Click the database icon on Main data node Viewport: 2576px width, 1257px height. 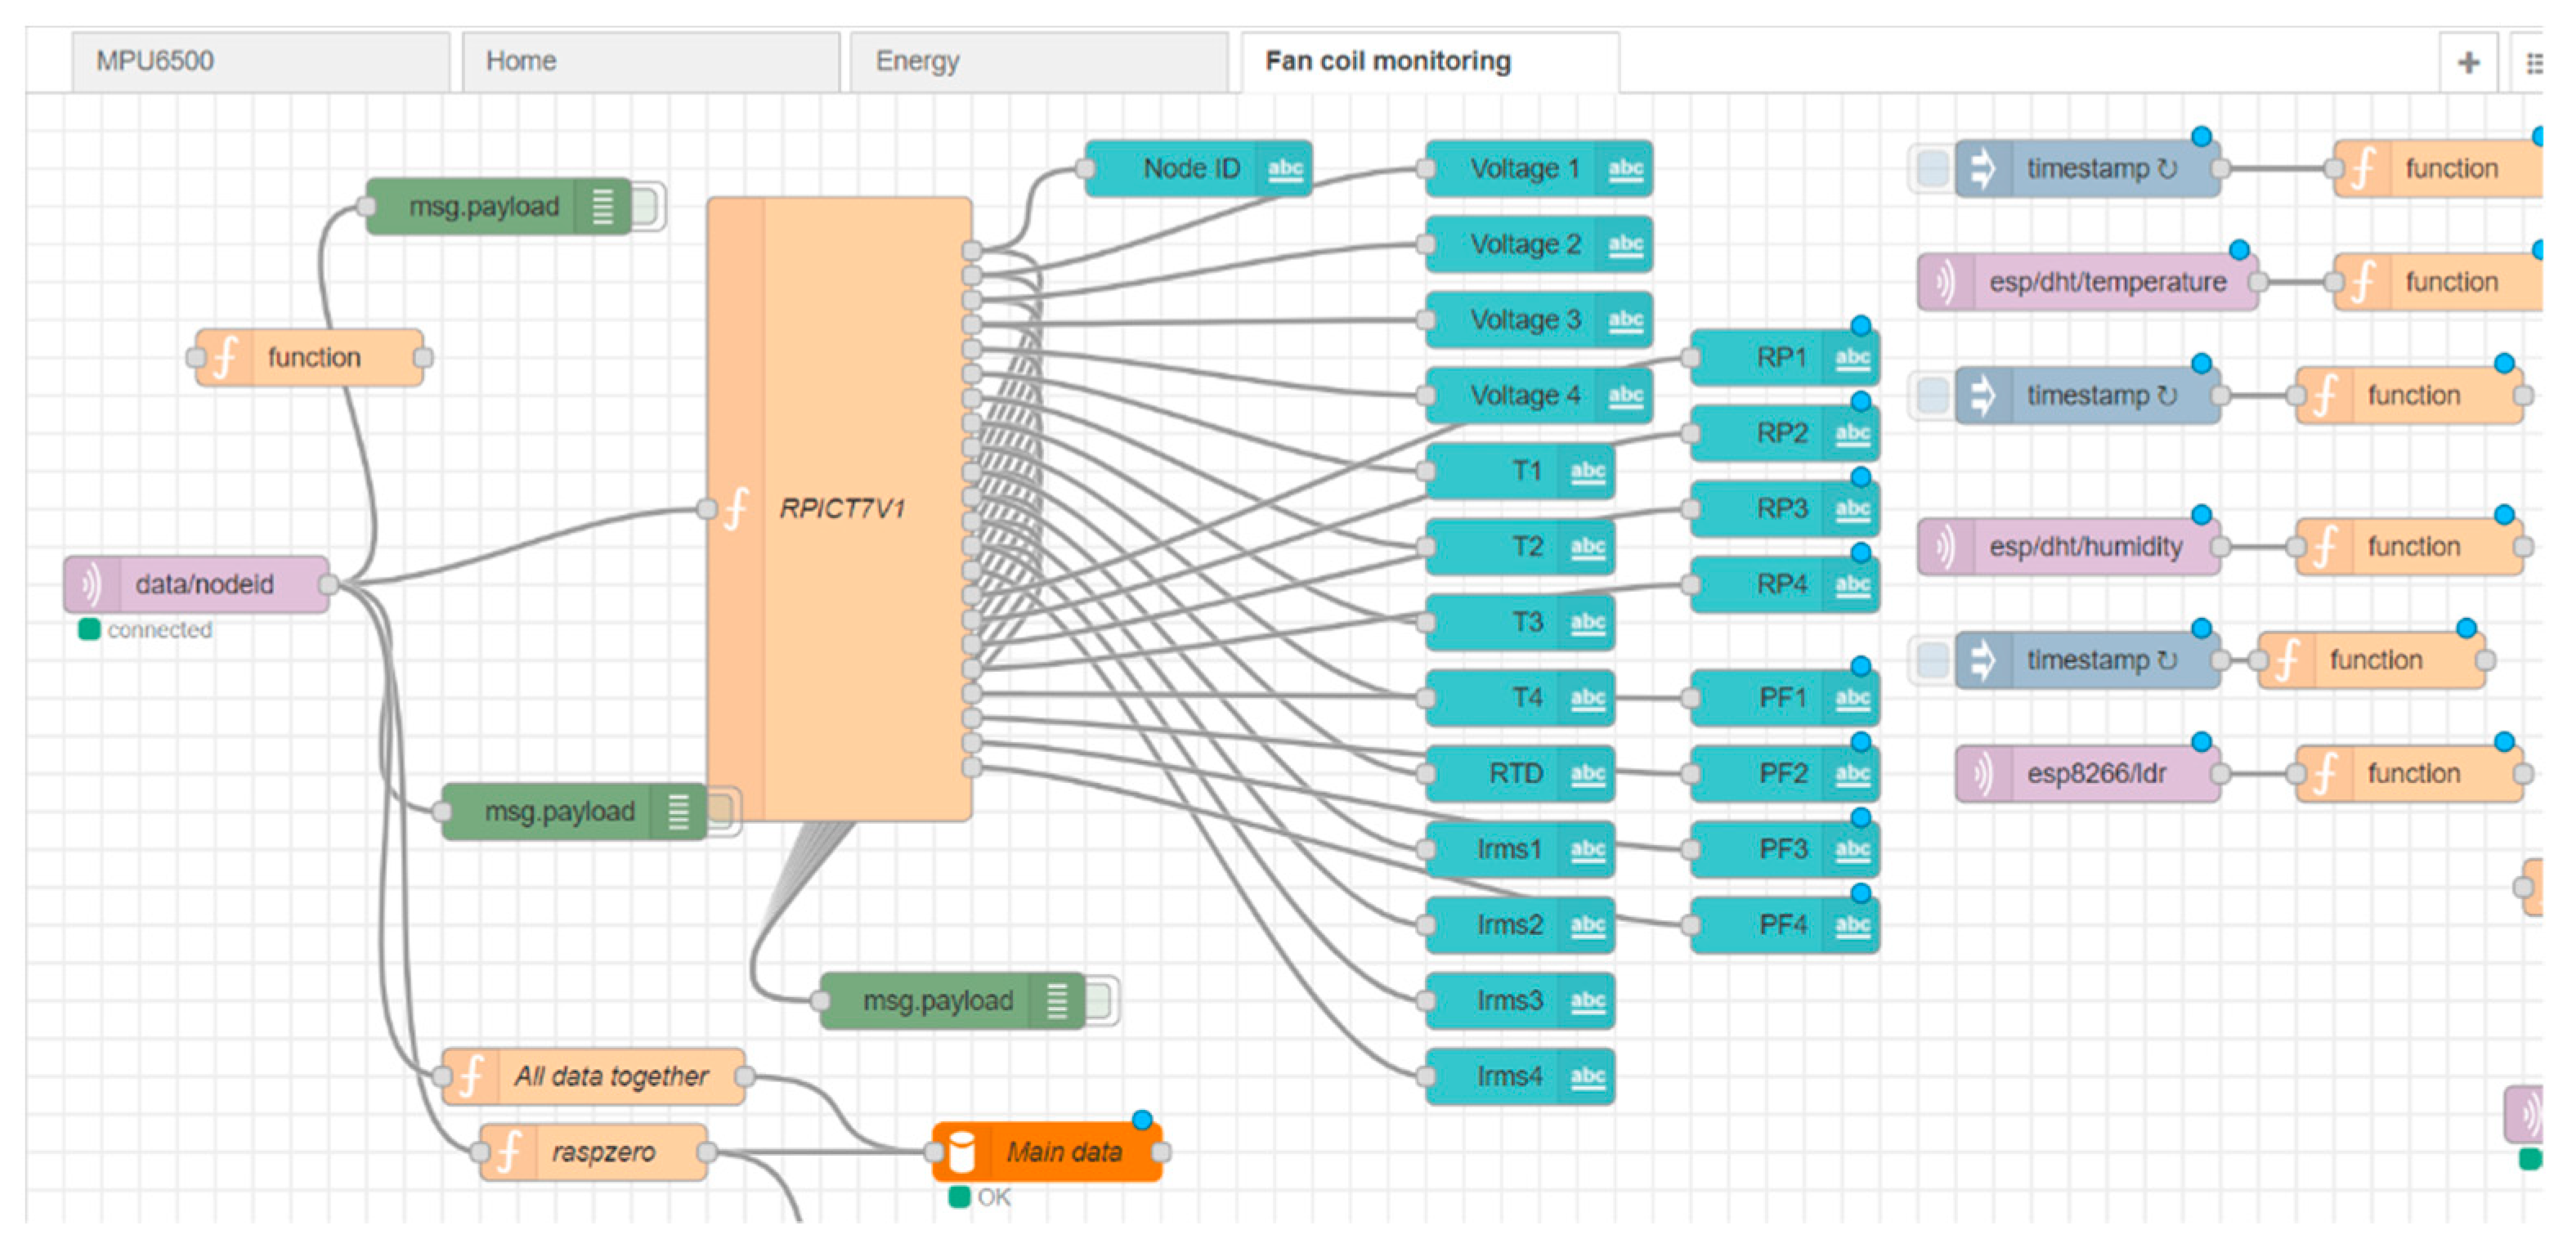click(x=961, y=1152)
